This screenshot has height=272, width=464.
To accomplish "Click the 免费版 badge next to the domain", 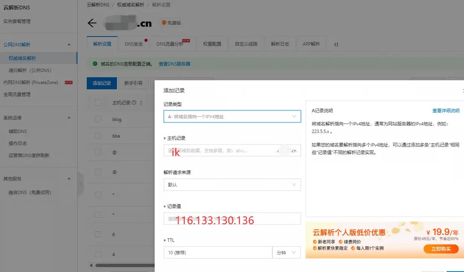I will pos(171,23).
